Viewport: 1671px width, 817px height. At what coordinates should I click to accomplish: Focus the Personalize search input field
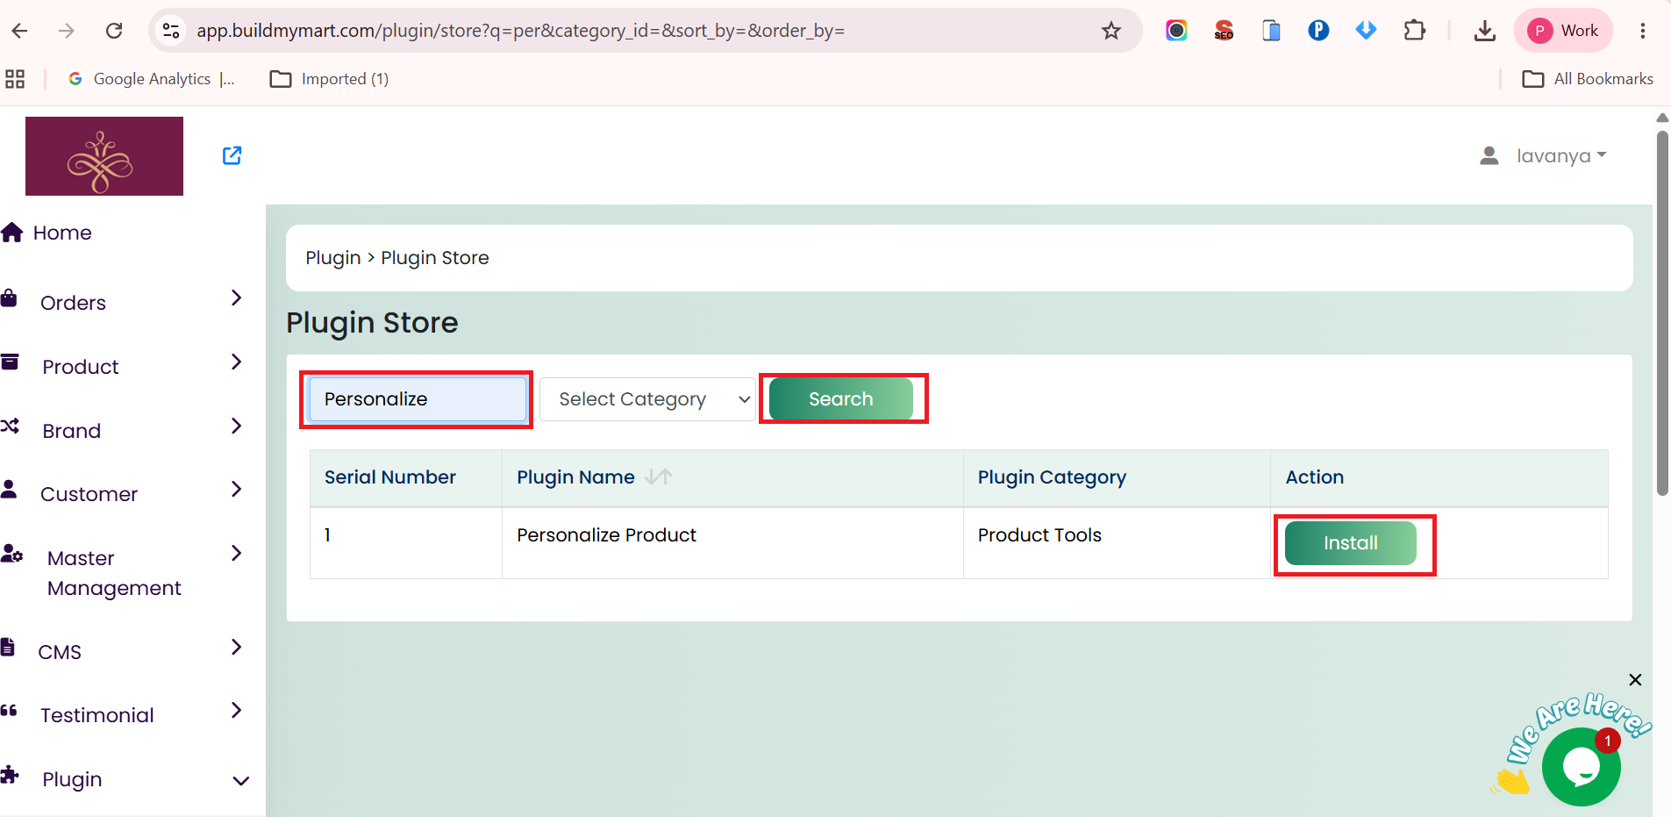(x=417, y=399)
